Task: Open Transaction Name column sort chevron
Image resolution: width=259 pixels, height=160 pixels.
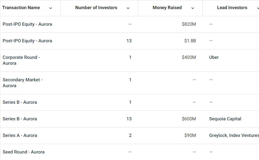Action: pos(51,8)
